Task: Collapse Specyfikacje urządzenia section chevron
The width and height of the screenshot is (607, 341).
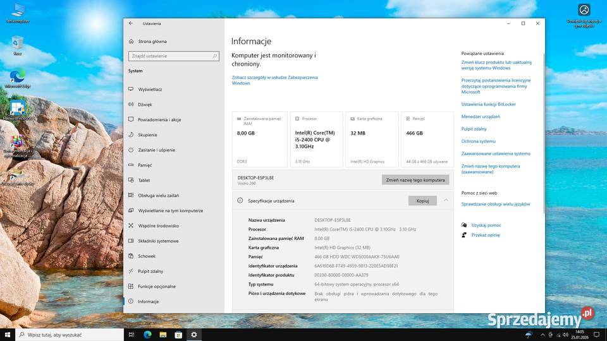Action: pyautogui.click(x=446, y=200)
